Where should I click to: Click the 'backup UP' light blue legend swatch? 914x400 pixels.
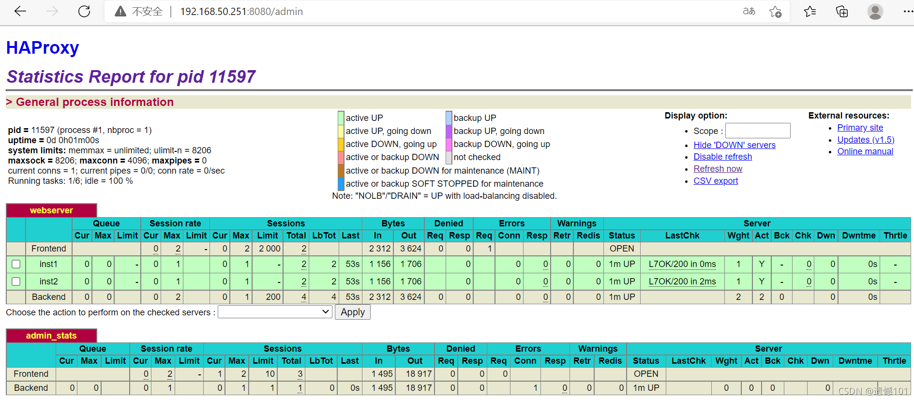(x=449, y=118)
